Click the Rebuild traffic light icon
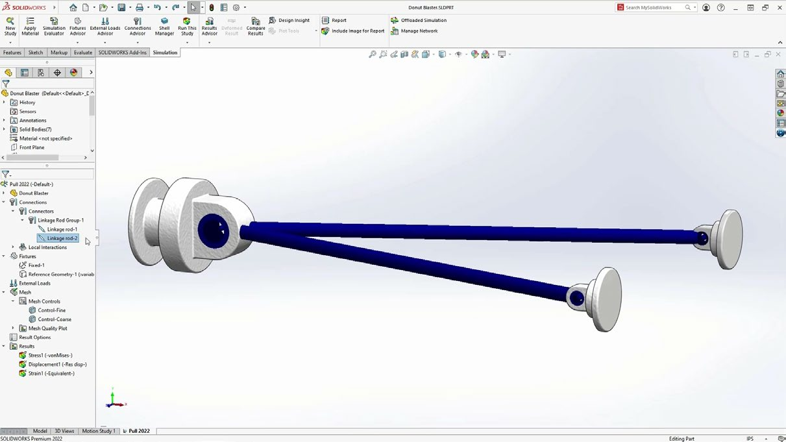 point(212,8)
